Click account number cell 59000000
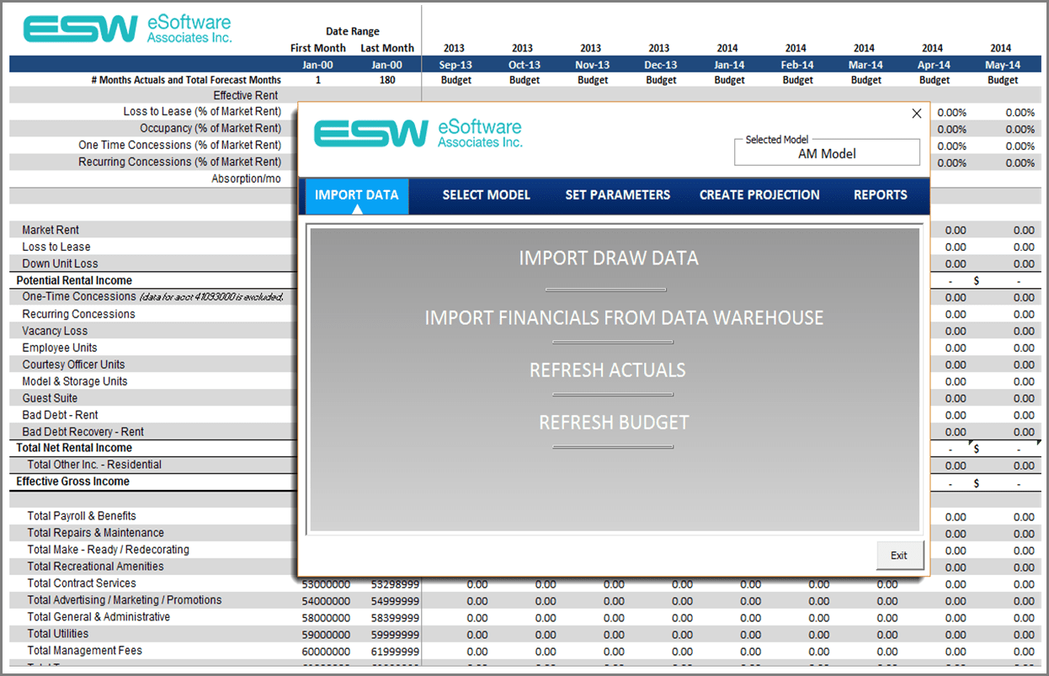Screen dimensions: 1049x676 [326, 635]
